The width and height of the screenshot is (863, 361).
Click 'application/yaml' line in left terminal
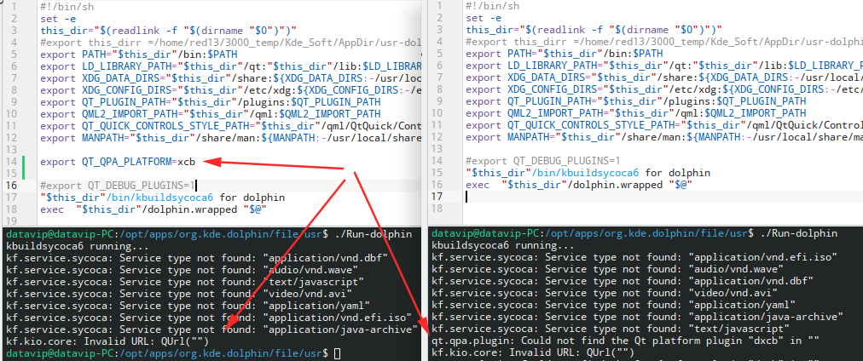(x=188, y=306)
